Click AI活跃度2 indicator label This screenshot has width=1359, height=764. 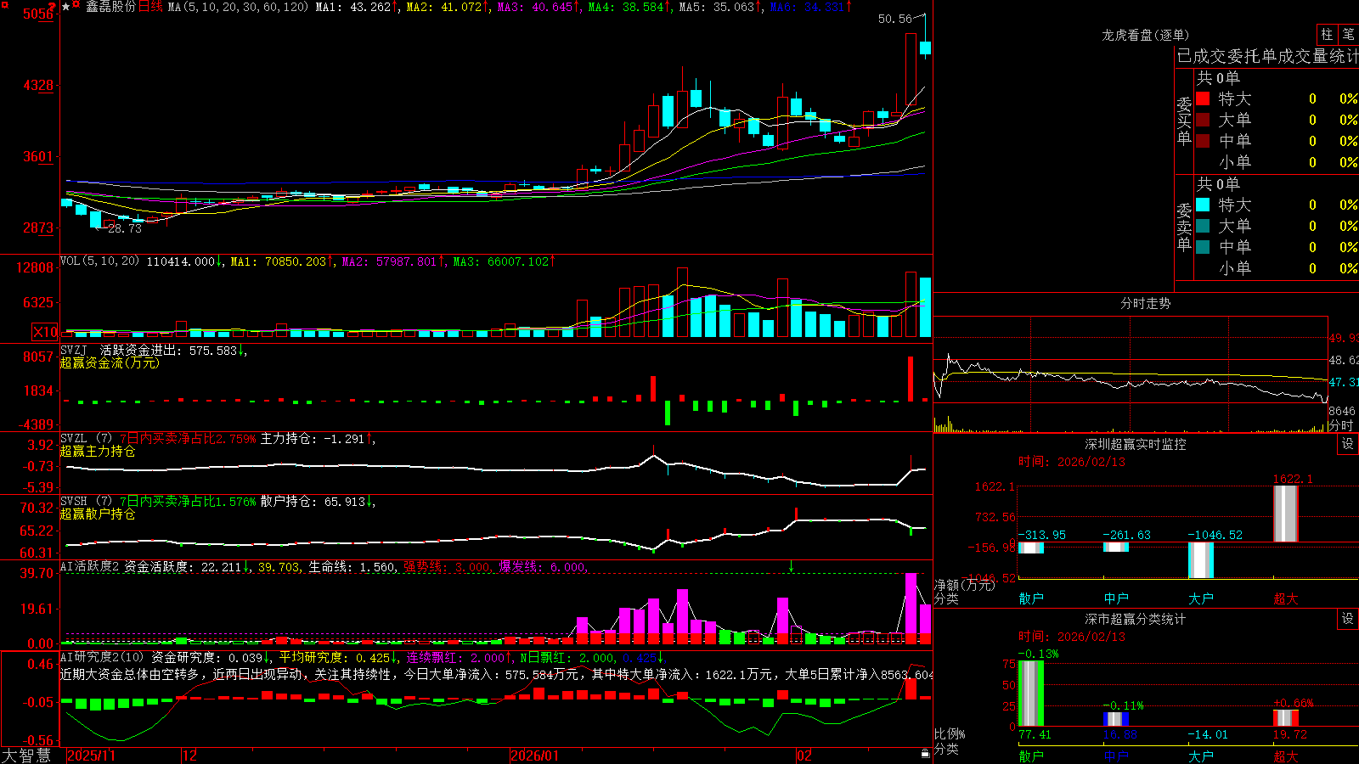point(90,566)
